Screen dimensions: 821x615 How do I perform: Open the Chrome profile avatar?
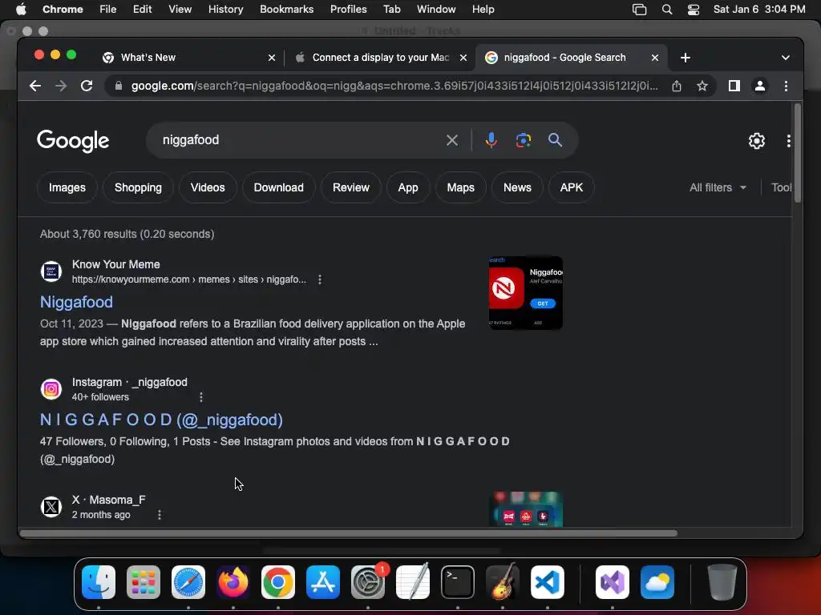pyautogui.click(x=760, y=86)
